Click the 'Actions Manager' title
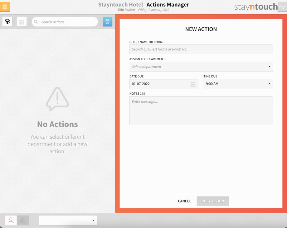The width and height of the screenshot is (287, 228). [168, 5]
